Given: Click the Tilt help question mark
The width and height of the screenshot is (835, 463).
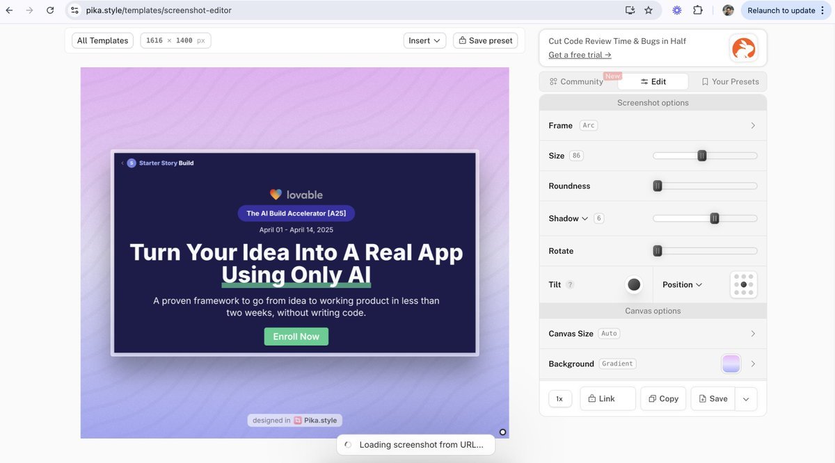Looking at the screenshot, I should click(570, 285).
